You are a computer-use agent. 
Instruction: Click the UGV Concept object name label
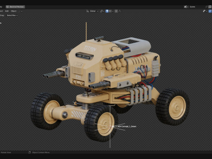tap(124, 126)
